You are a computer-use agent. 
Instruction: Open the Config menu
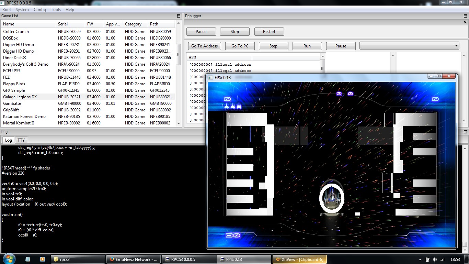click(40, 10)
